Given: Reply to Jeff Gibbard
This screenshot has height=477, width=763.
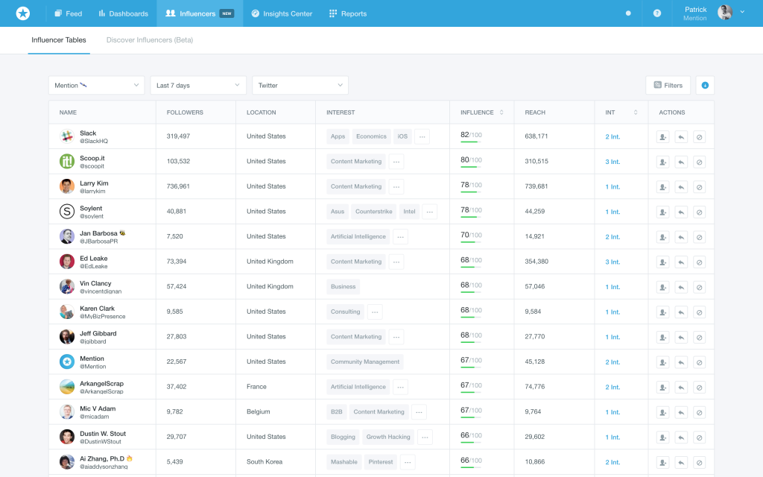Looking at the screenshot, I should point(681,338).
